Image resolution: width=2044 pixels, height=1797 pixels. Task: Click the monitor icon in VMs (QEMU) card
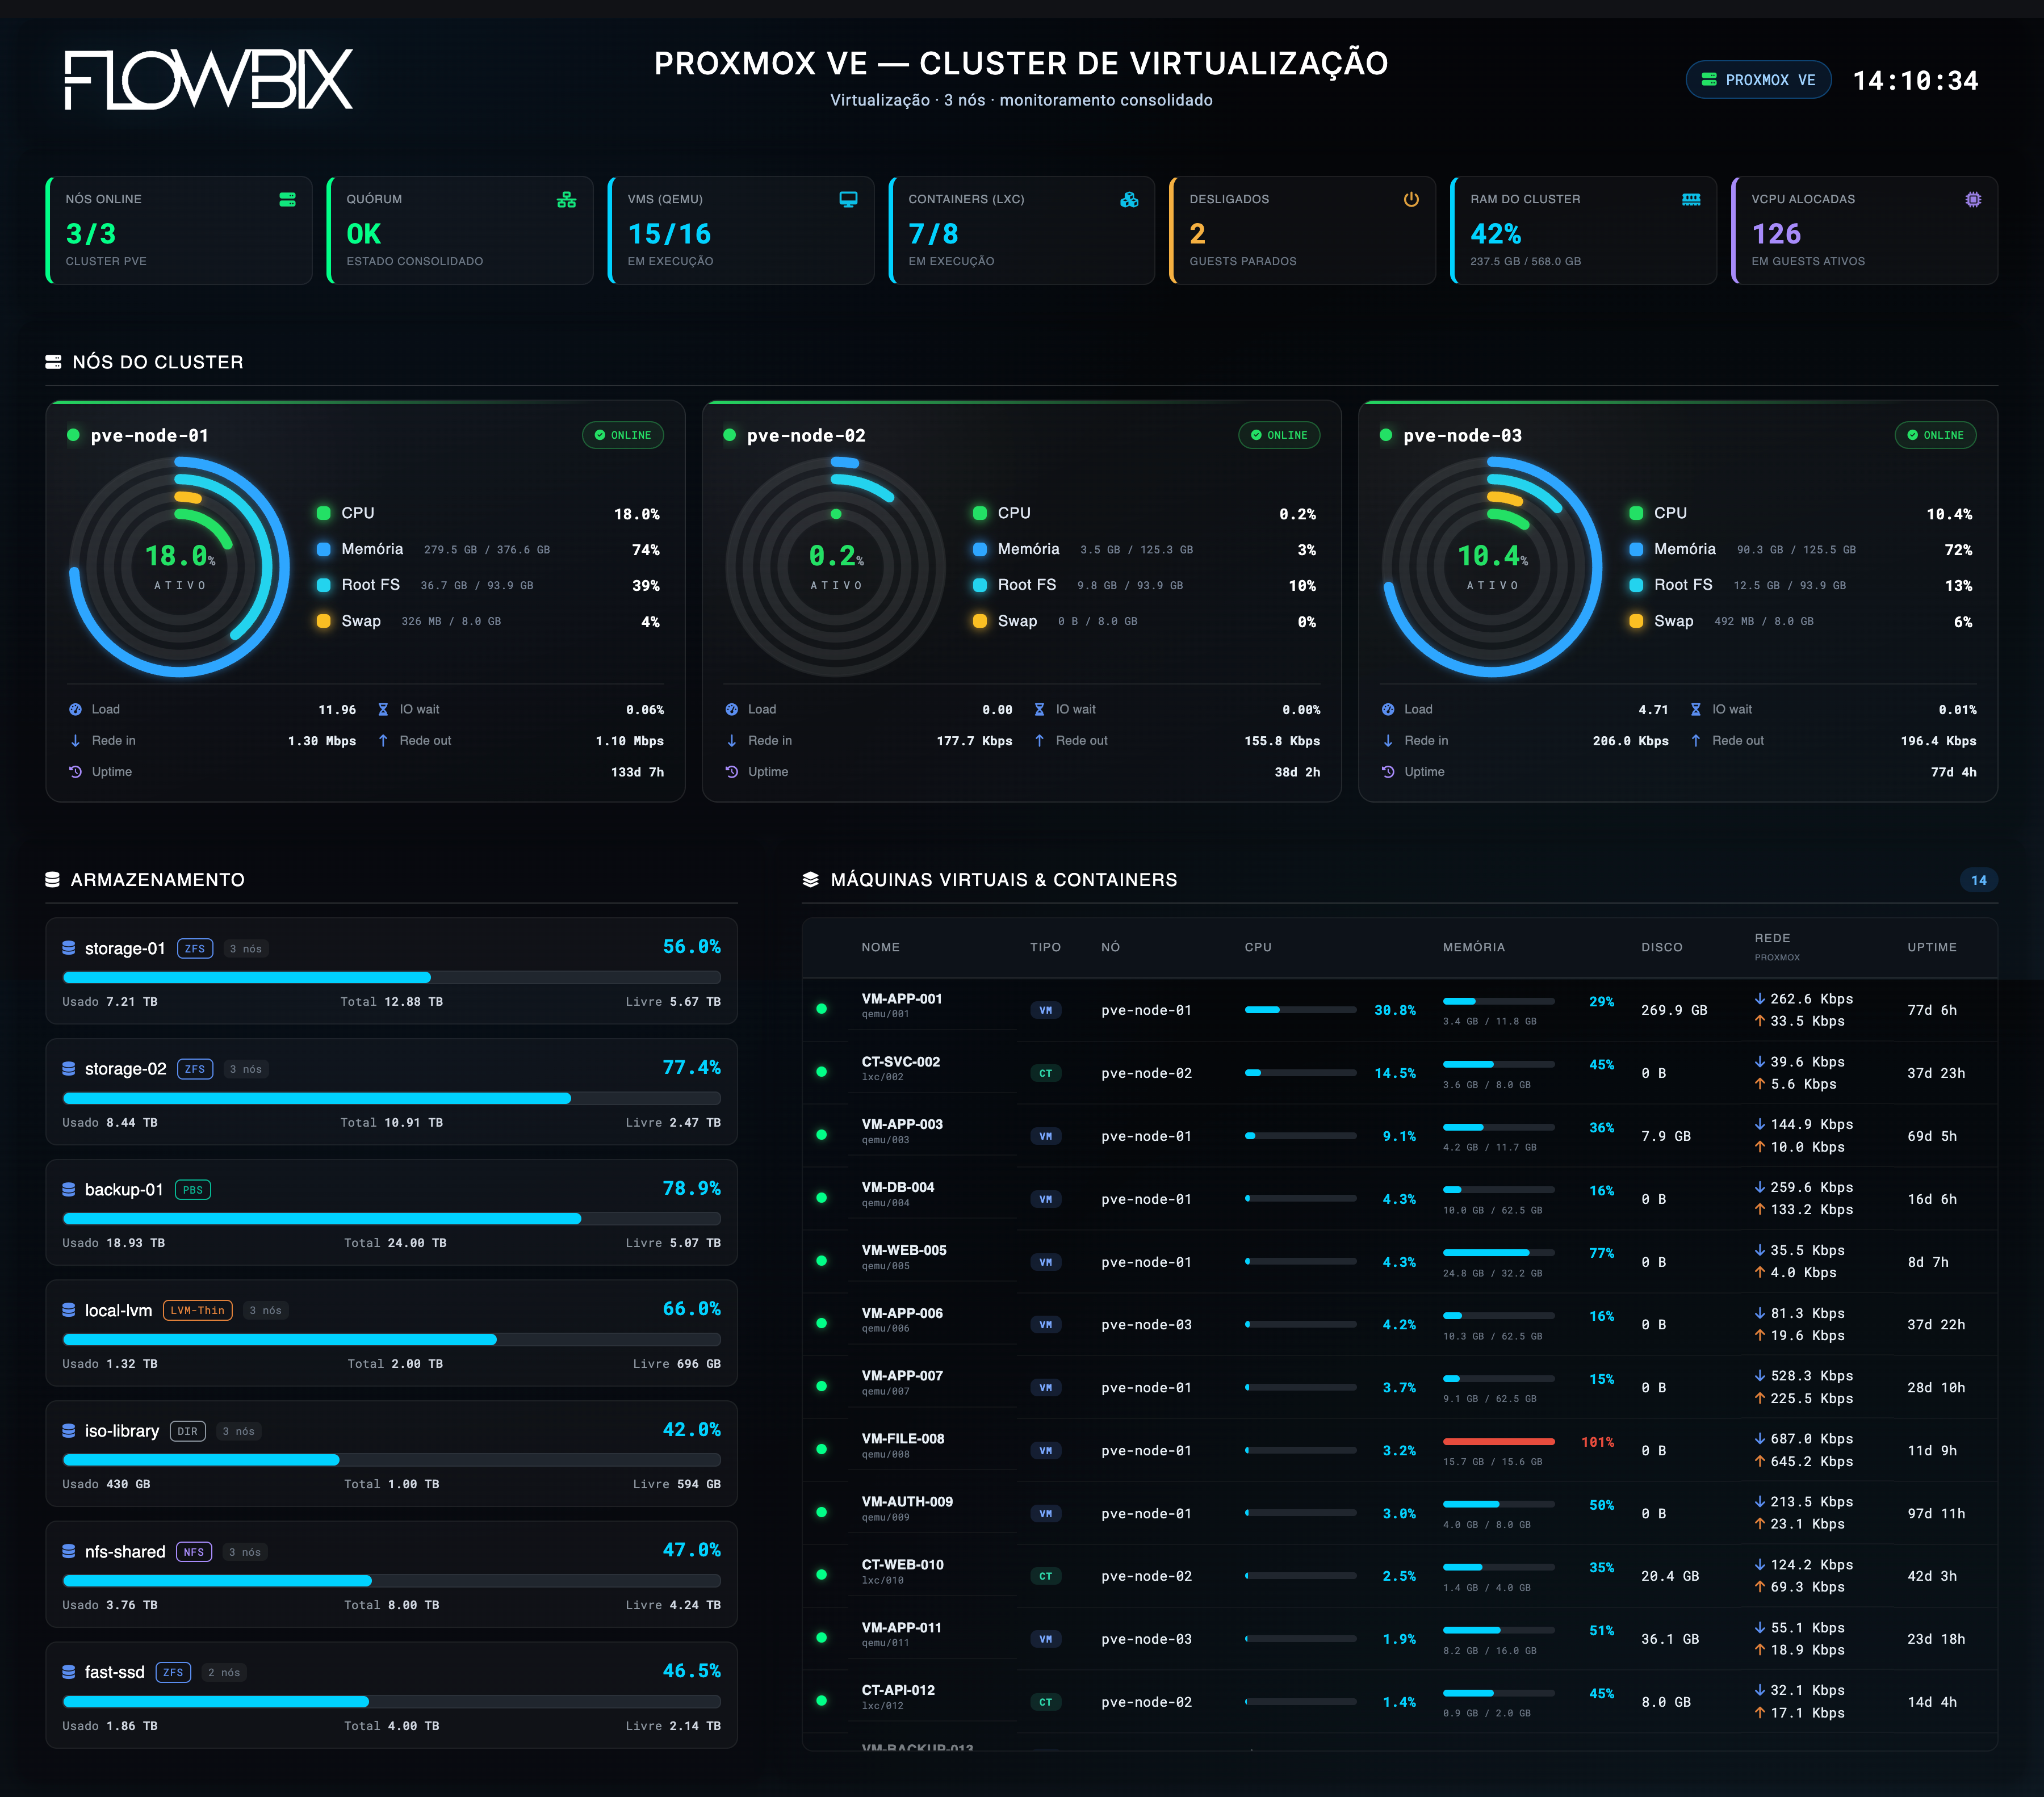coord(848,200)
